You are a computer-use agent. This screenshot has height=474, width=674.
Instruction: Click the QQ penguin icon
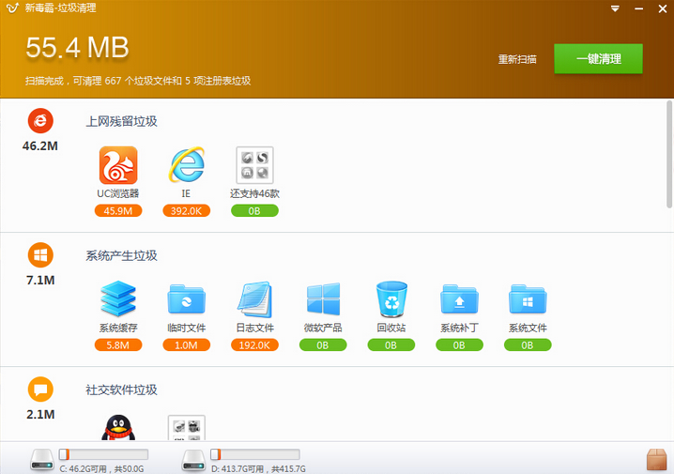click(118, 430)
